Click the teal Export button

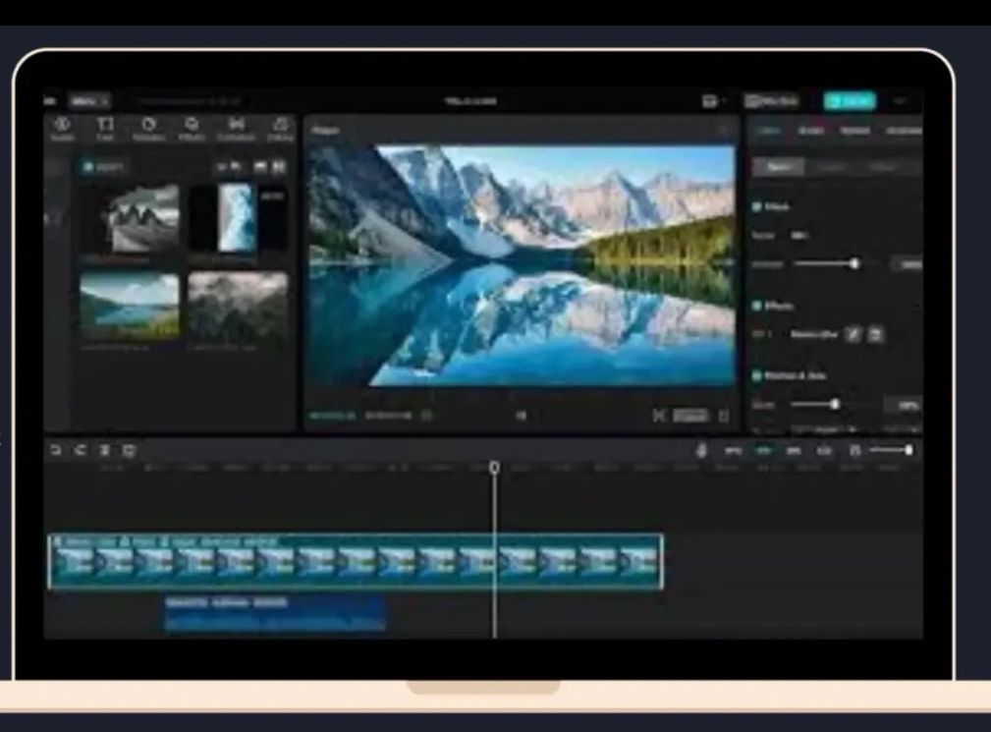click(x=849, y=100)
